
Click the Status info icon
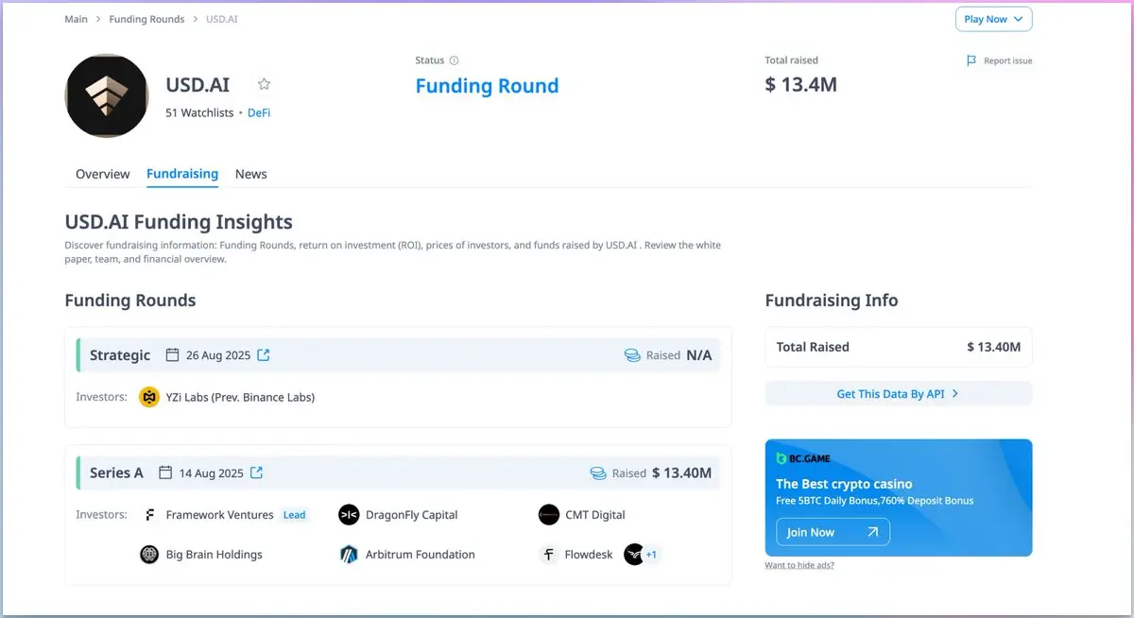(x=454, y=60)
